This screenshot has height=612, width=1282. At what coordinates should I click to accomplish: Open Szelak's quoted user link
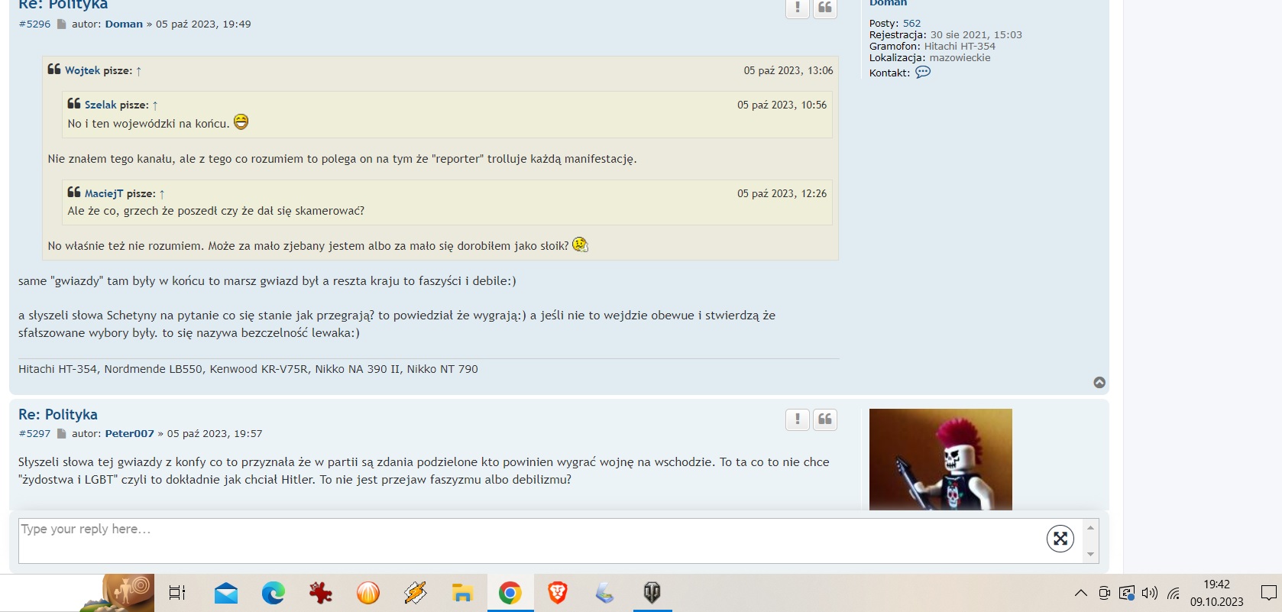[x=100, y=105]
